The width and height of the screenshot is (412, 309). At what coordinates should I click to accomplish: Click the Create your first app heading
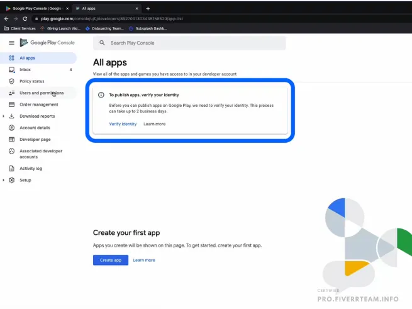(x=126, y=233)
